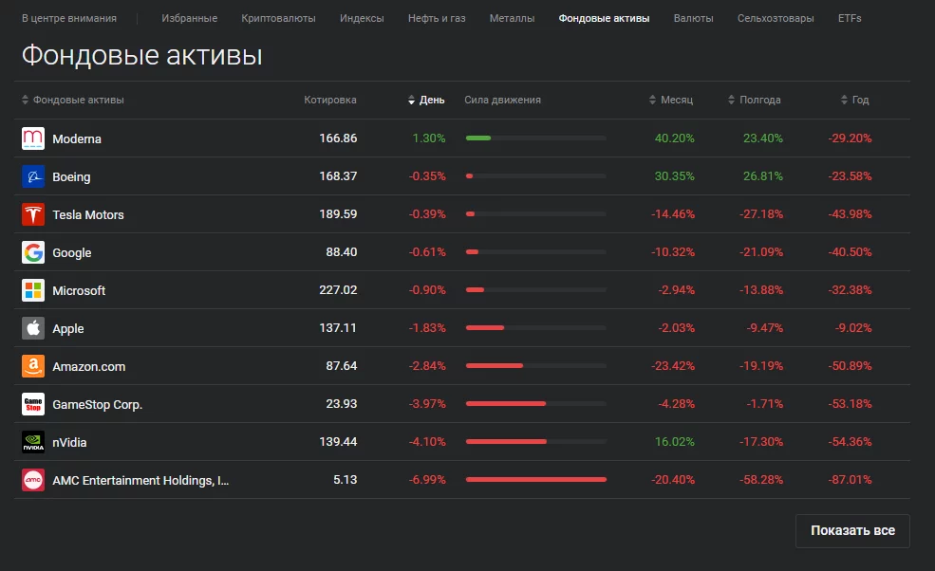
Task: Click the Tesla Motors logo icon
Action: point(33,214)
